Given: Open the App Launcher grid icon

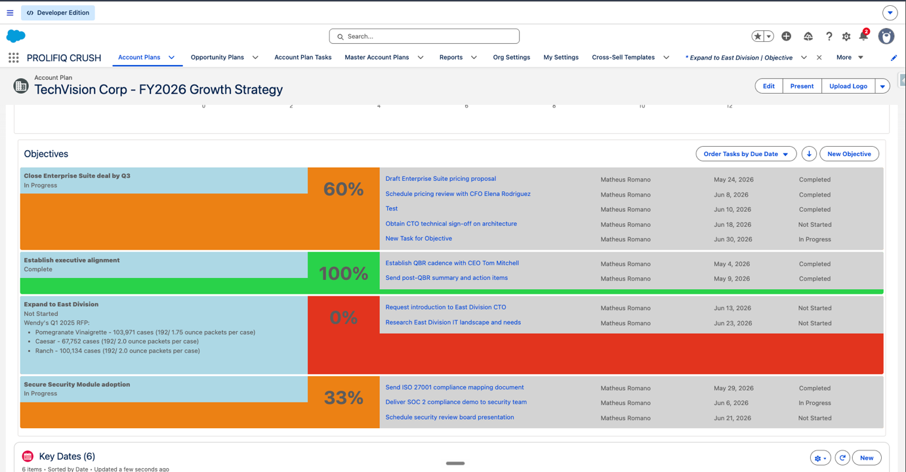Looking at the screenshot, I should click(x=14, y=58).
